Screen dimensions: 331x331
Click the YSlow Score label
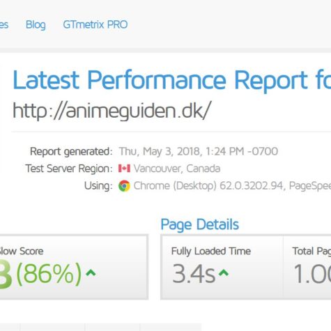click(x=22, y=251)
